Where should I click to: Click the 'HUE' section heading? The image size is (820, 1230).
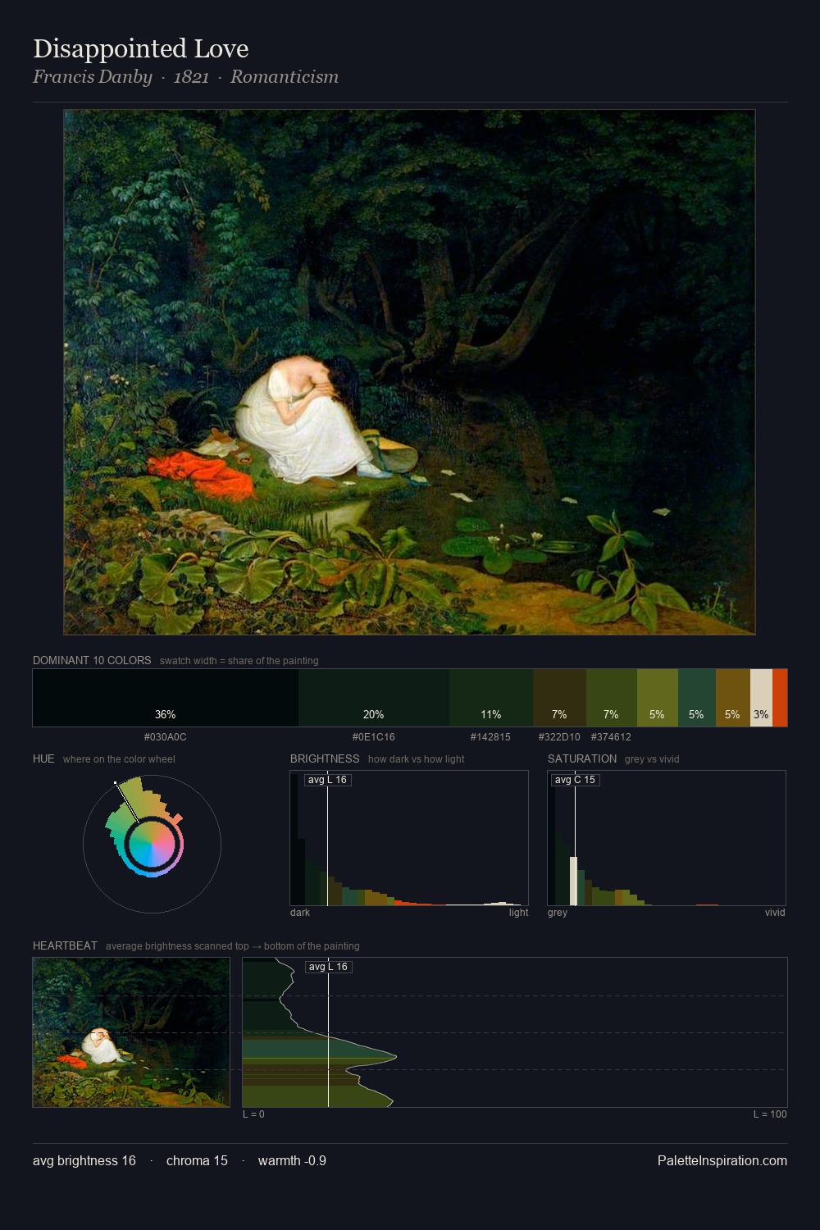point(43,758)
